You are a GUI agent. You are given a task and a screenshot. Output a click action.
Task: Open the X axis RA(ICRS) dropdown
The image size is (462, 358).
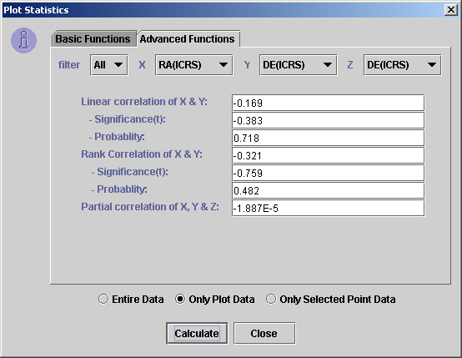pyautogui.click(x=193, y=65)
